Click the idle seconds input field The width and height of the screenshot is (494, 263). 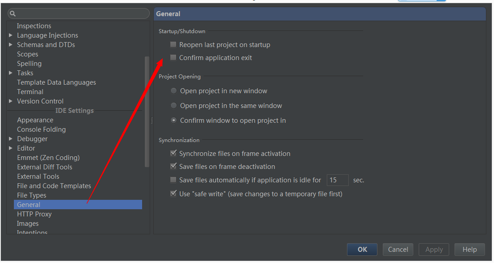337,180
